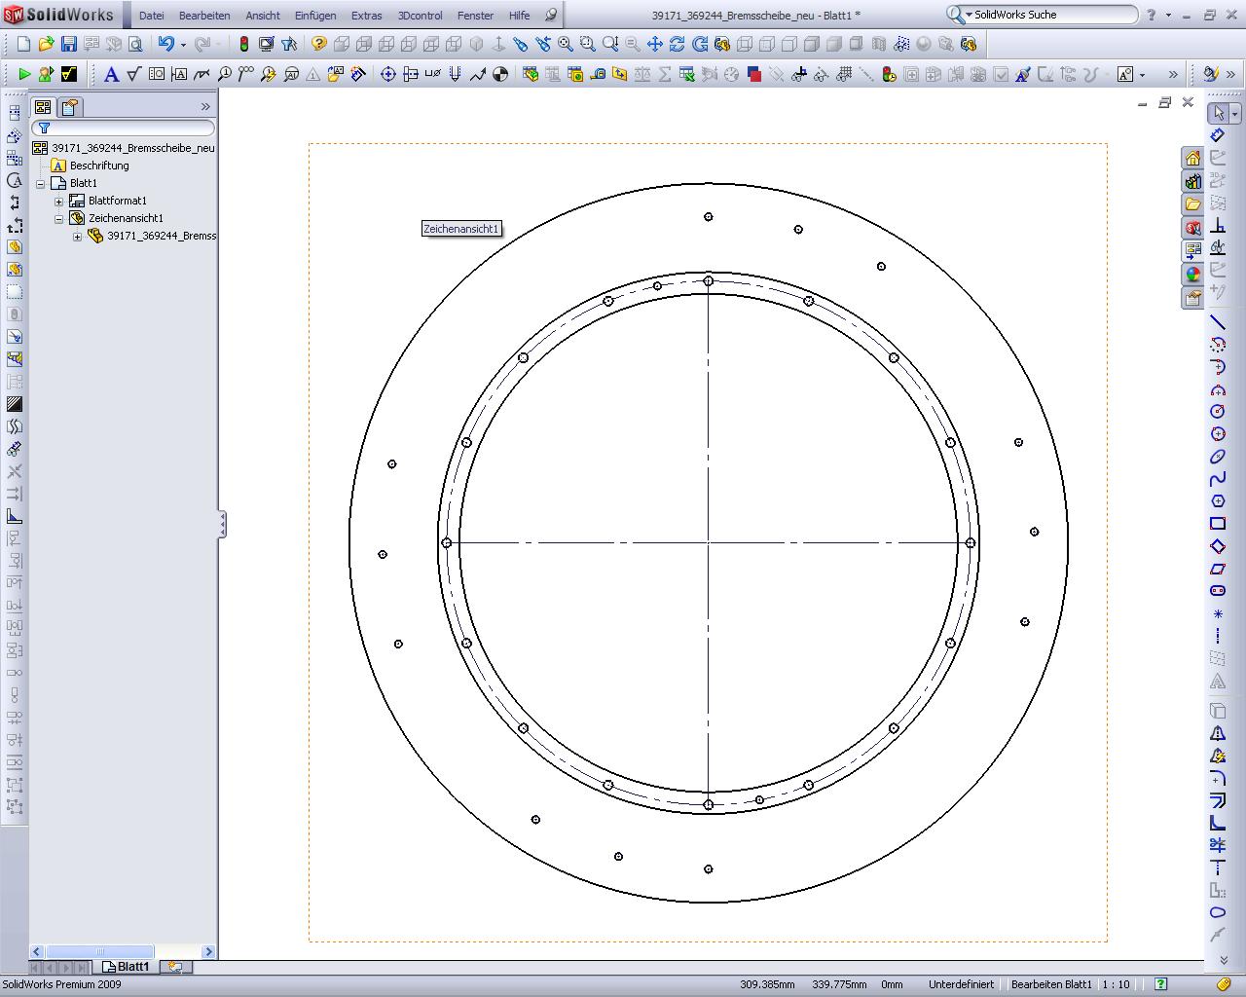Select the Rectangle sketch tool
The height and width of the screenshot is (997, 1246).
coord(1217,524)
